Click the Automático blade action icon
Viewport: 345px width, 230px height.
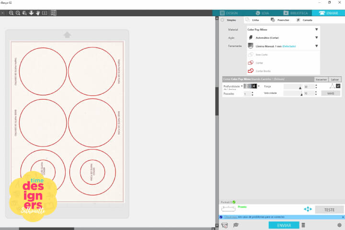tap(251, 38)
